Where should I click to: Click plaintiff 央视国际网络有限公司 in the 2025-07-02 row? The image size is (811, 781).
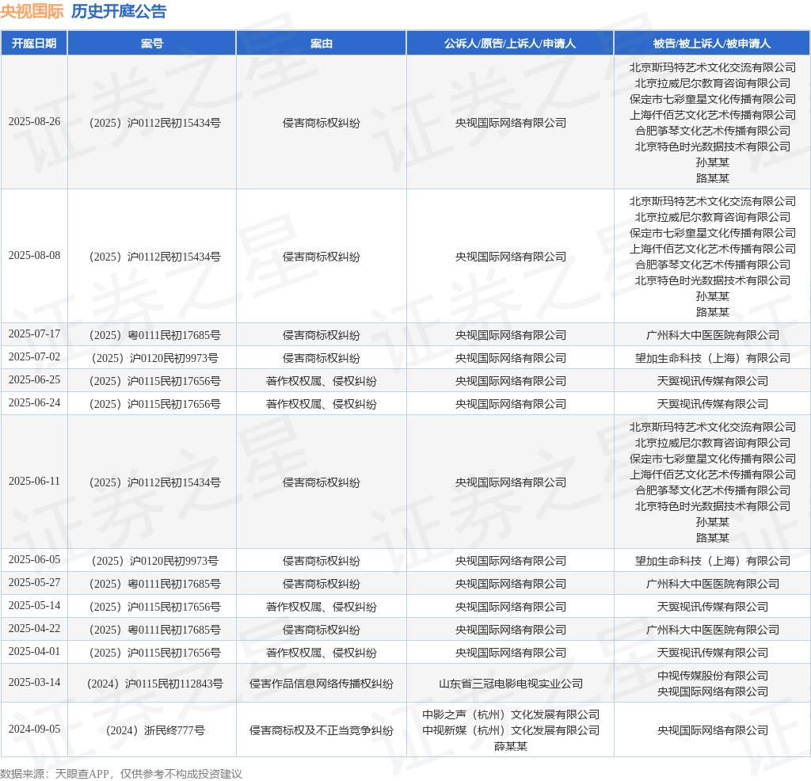coord(511,358)
